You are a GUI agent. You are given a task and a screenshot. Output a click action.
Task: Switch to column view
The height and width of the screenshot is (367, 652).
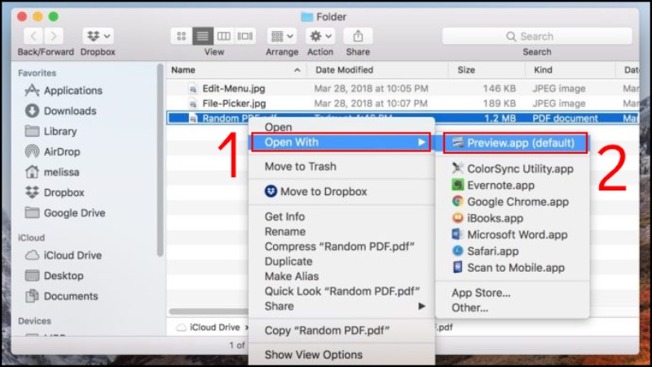223,37
